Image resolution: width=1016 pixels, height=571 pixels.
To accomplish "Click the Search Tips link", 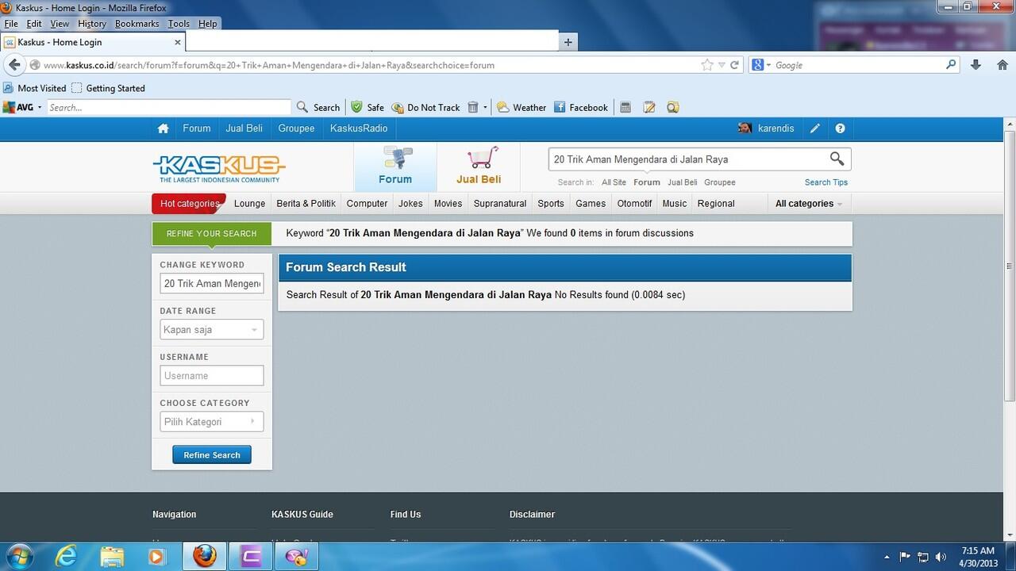I will point(826,182).
